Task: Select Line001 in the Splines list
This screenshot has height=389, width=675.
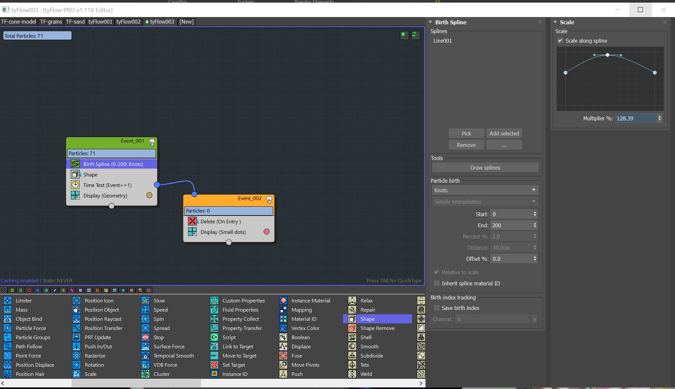Action: [443, 41]
